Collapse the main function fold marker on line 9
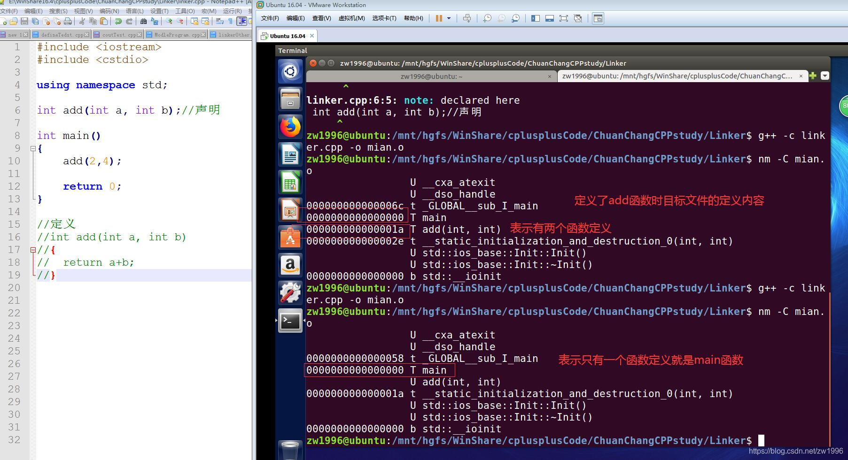 (x=33, y=149)
